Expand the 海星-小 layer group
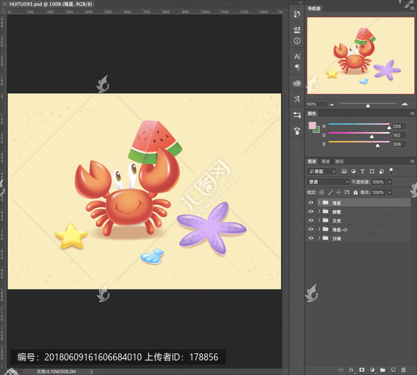The width and height of the screenshot is (417, 375). (319, 229)
